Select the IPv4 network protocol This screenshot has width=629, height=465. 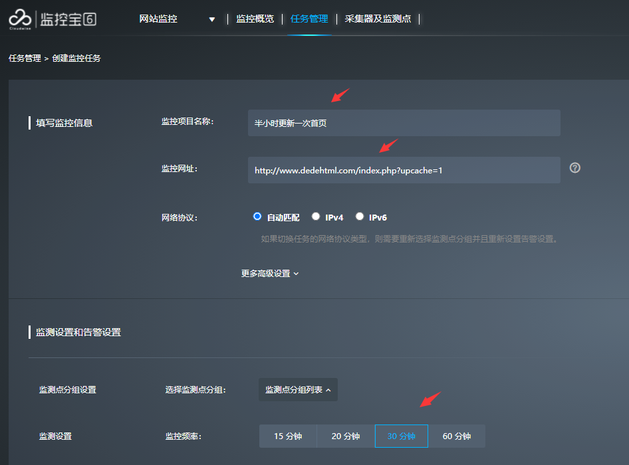click(316, 217)
